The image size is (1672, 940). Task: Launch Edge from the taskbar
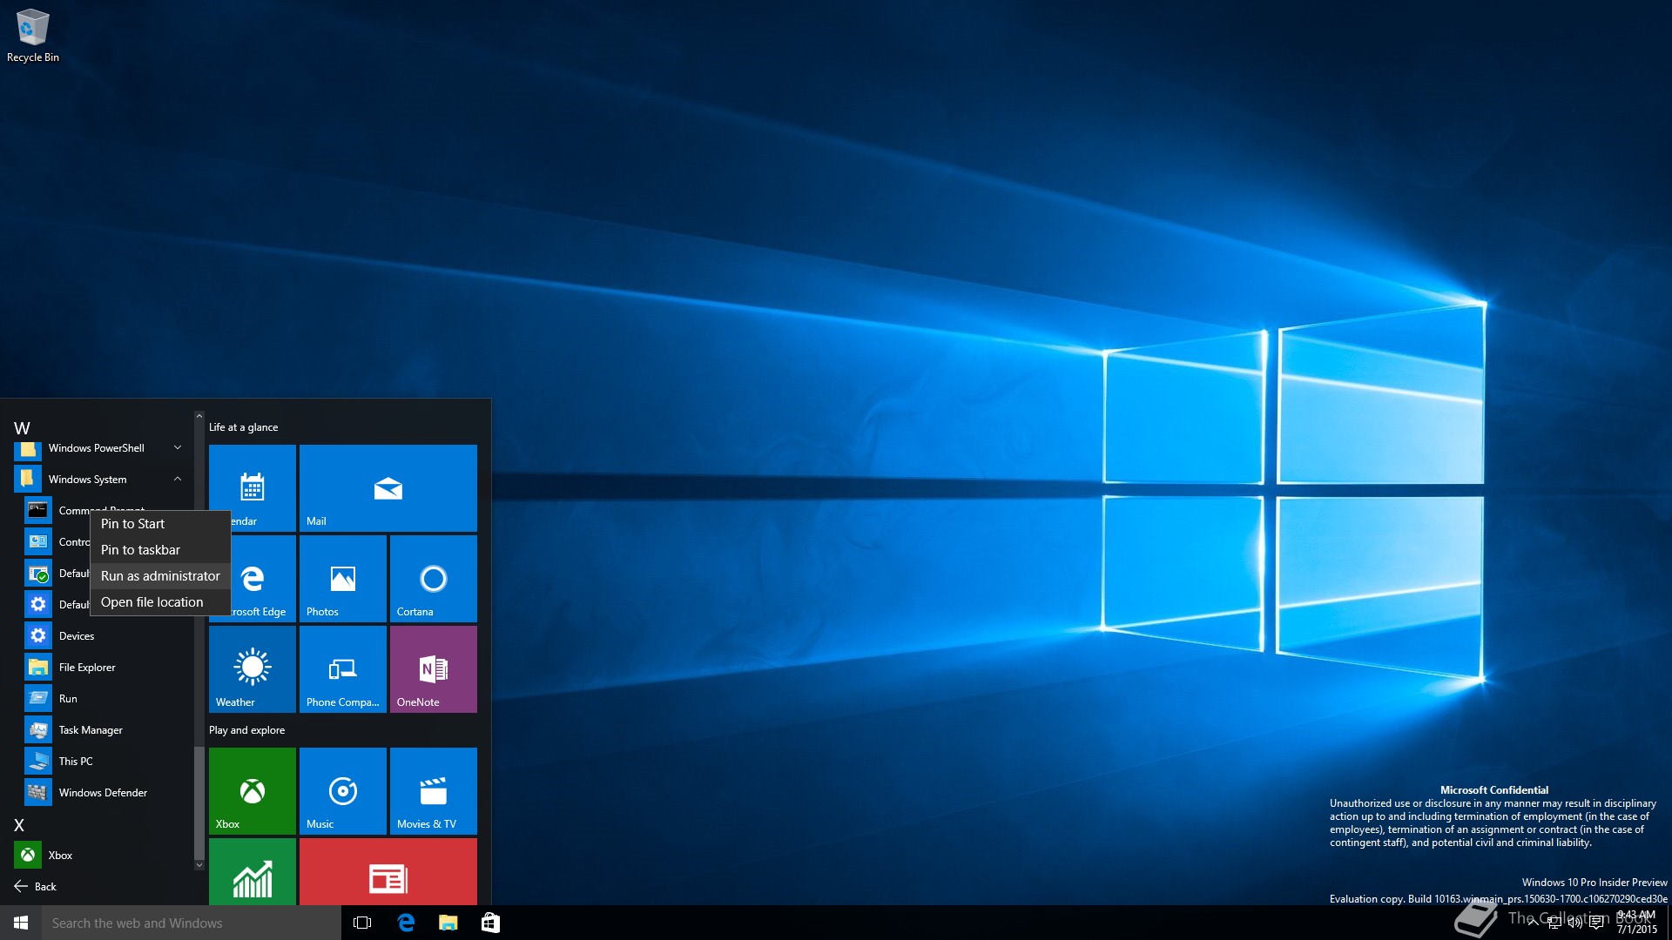[406, 923]
